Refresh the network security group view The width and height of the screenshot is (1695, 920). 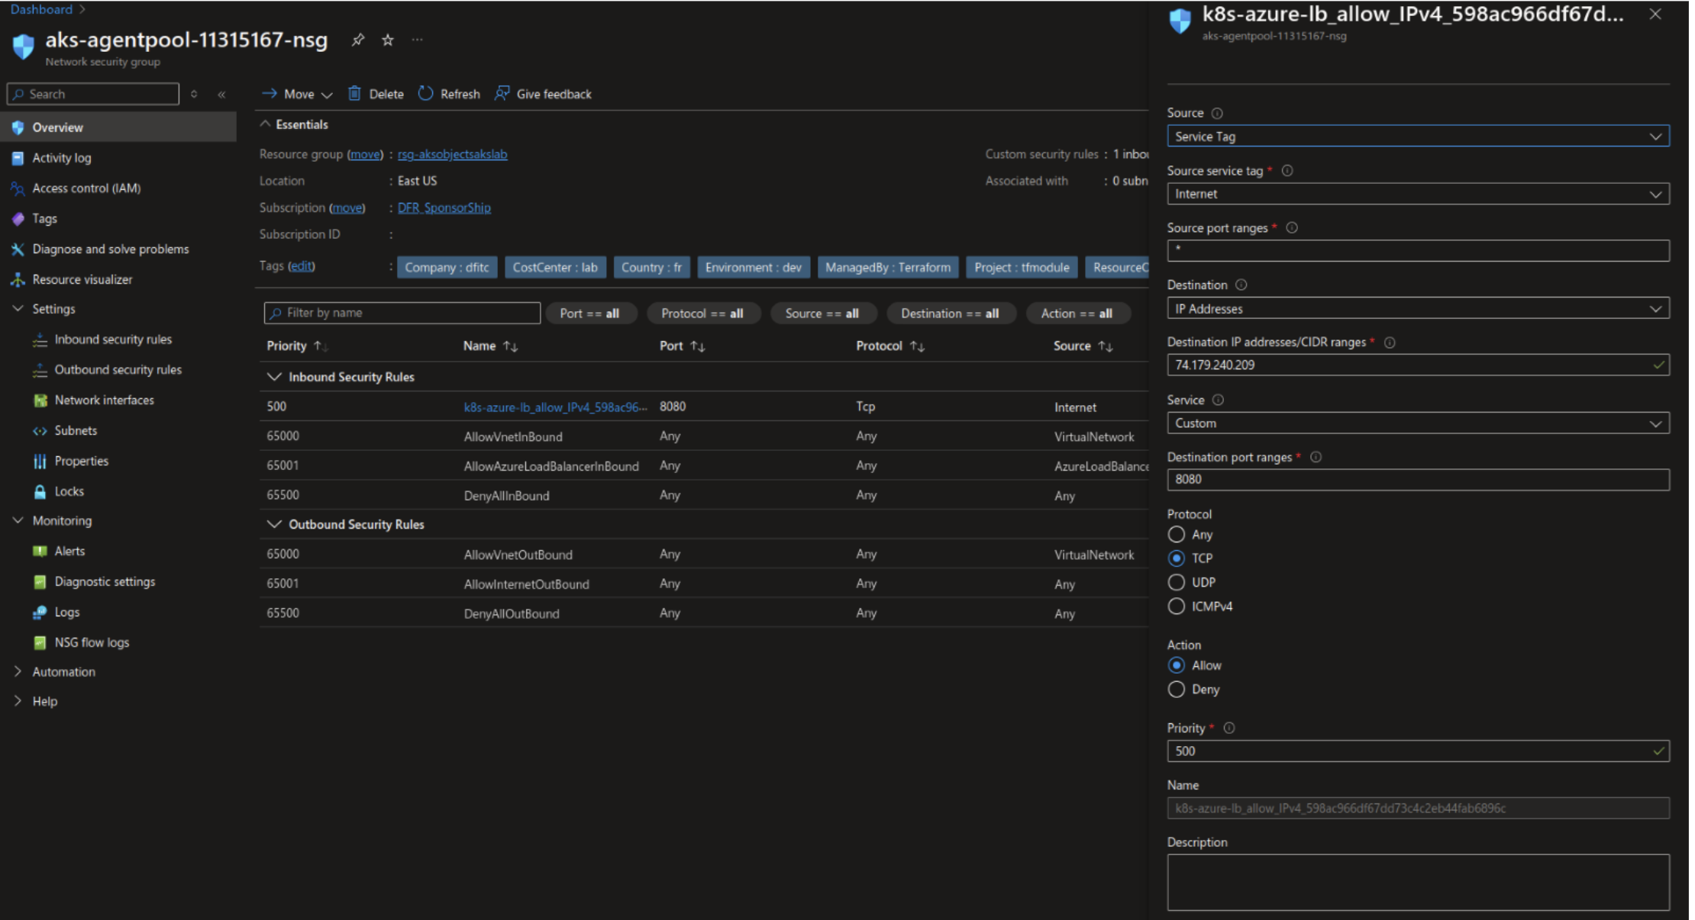click(449, 93)
